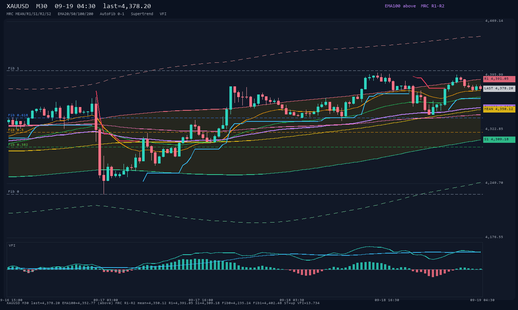The image size is (518, 310).
Task: Click the last=4,378.20 header value
Action: point(127,6)
